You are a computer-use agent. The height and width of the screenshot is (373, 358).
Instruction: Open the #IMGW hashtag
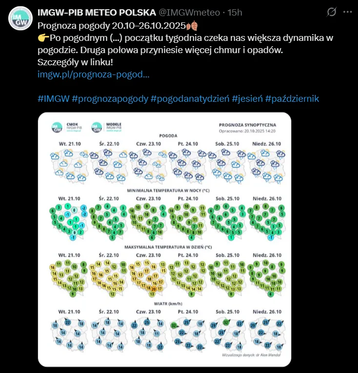coord(53,98)
